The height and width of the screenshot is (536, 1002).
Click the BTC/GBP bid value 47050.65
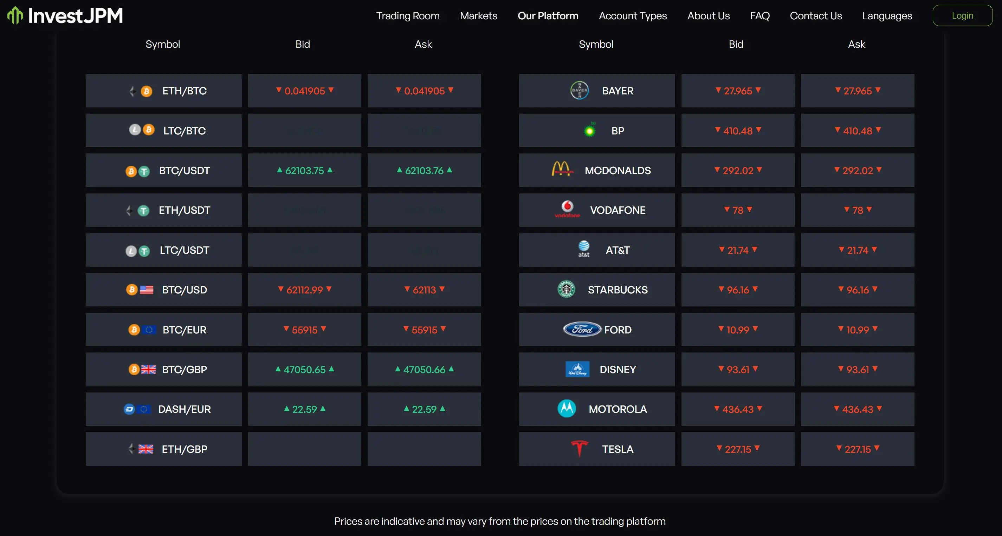click(x=305, y=369)
